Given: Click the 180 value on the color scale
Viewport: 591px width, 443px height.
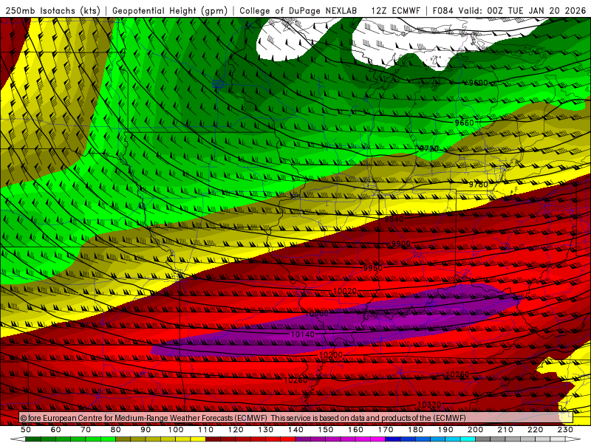Looking at the screenshot, I should (415, 430).
